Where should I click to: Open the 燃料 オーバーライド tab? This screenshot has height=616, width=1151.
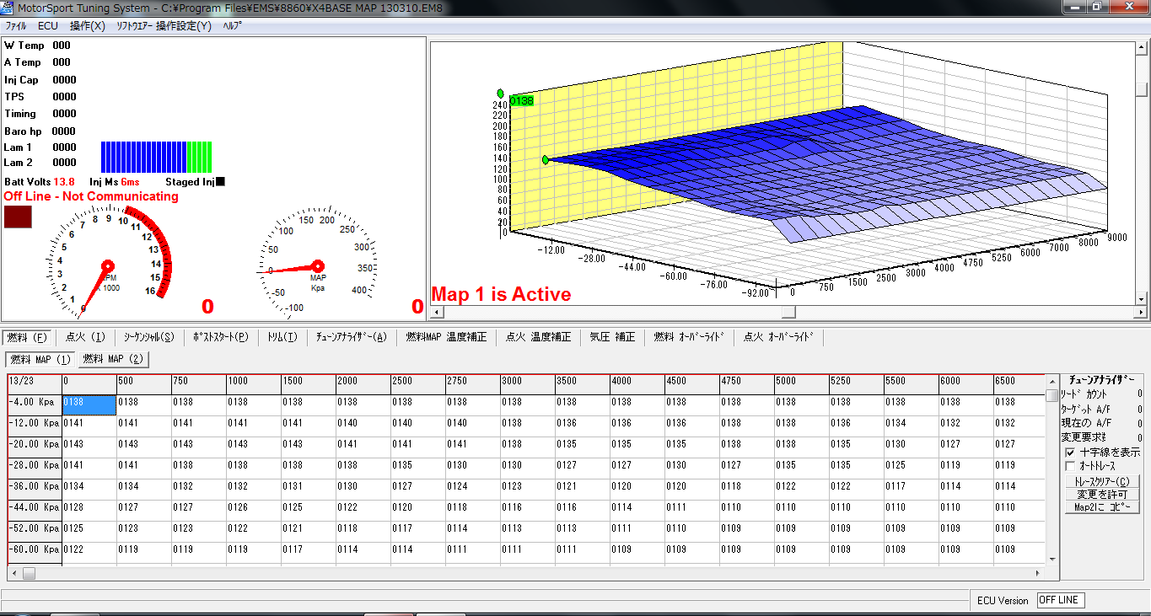(x=689, y=337)
